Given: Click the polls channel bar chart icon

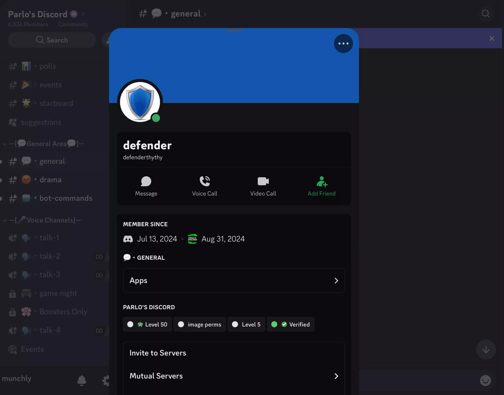Looking at the screenshot, I should (x=26, y=66).
